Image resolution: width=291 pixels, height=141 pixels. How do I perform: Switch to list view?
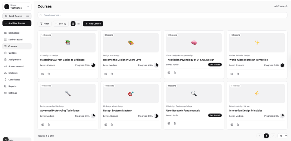click(x=78, y=23)
